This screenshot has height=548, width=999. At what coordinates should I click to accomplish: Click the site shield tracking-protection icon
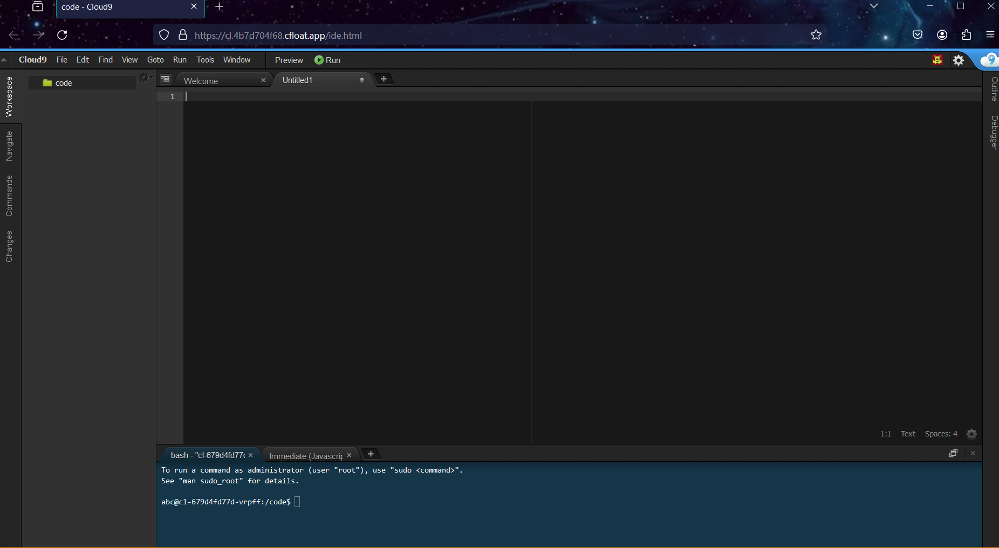click(x=164, y=35)
